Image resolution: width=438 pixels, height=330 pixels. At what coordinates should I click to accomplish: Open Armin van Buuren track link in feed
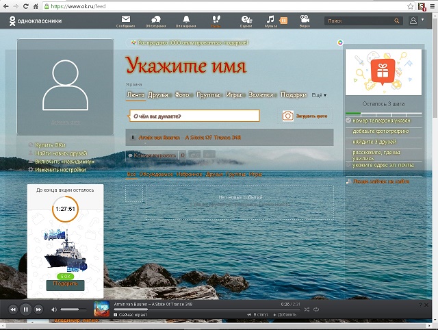[x=190, y=137]
